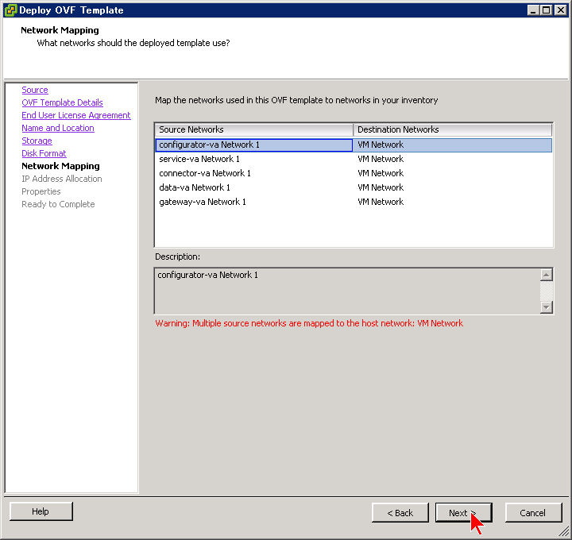Click the red multiple-networks warning text
Screen dimensions: 572x540
point(309,323)
